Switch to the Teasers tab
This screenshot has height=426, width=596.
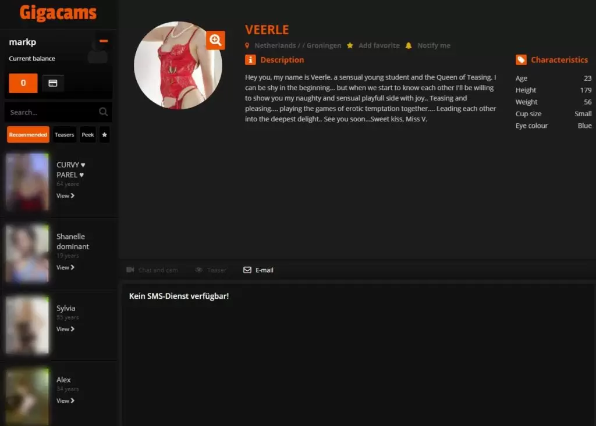(x=64, y=134)
